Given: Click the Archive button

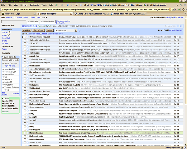Looking at the screenshot, I should tap(26, 30).
